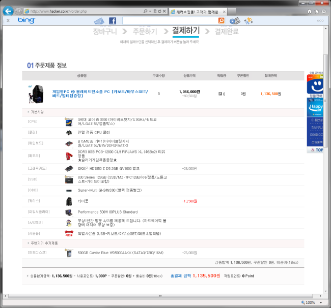This screenshot has width=331, height=308.
Task: Open 이용안내 link in the blue sidebar
Action: [317, 120]
